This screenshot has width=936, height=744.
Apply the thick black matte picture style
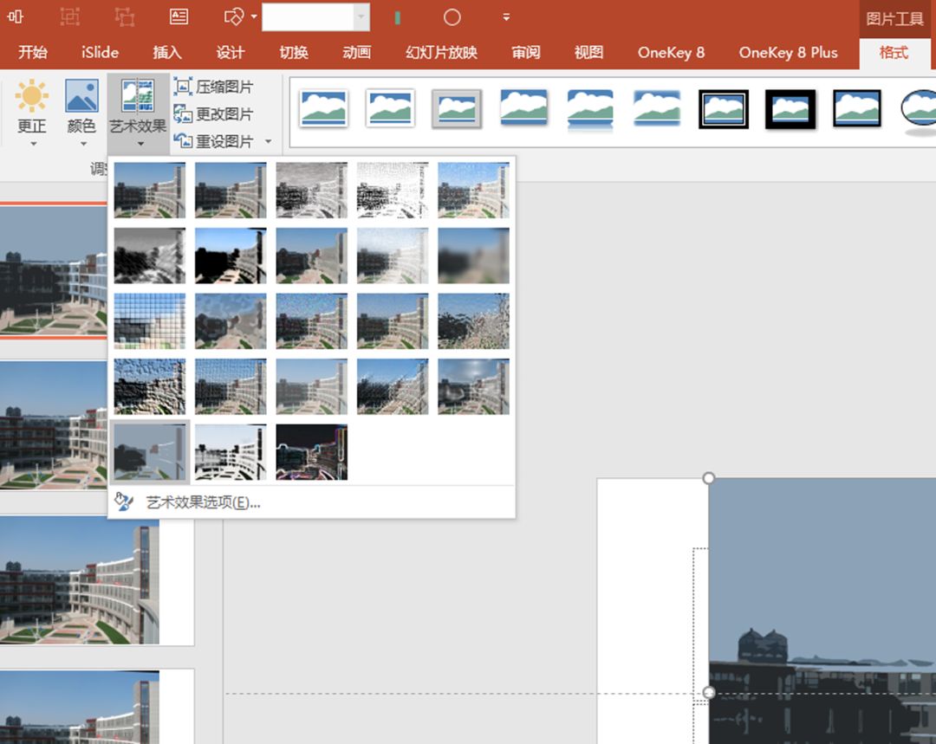point(790,108)
